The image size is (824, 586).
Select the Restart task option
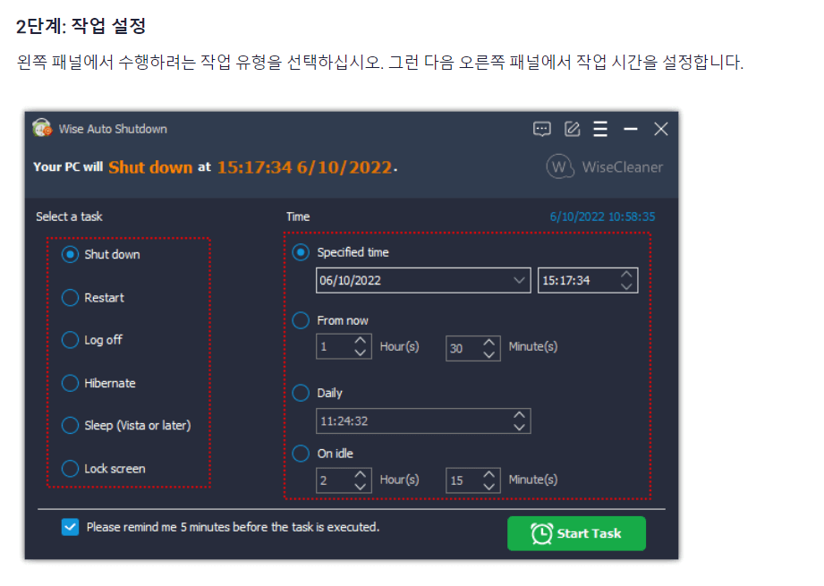coord(70,297)
